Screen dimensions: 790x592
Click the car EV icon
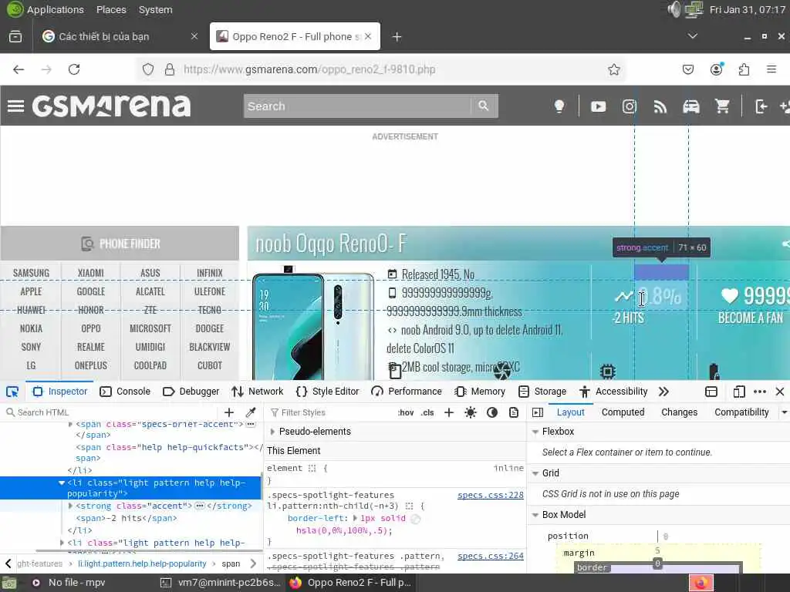point(690,106)
